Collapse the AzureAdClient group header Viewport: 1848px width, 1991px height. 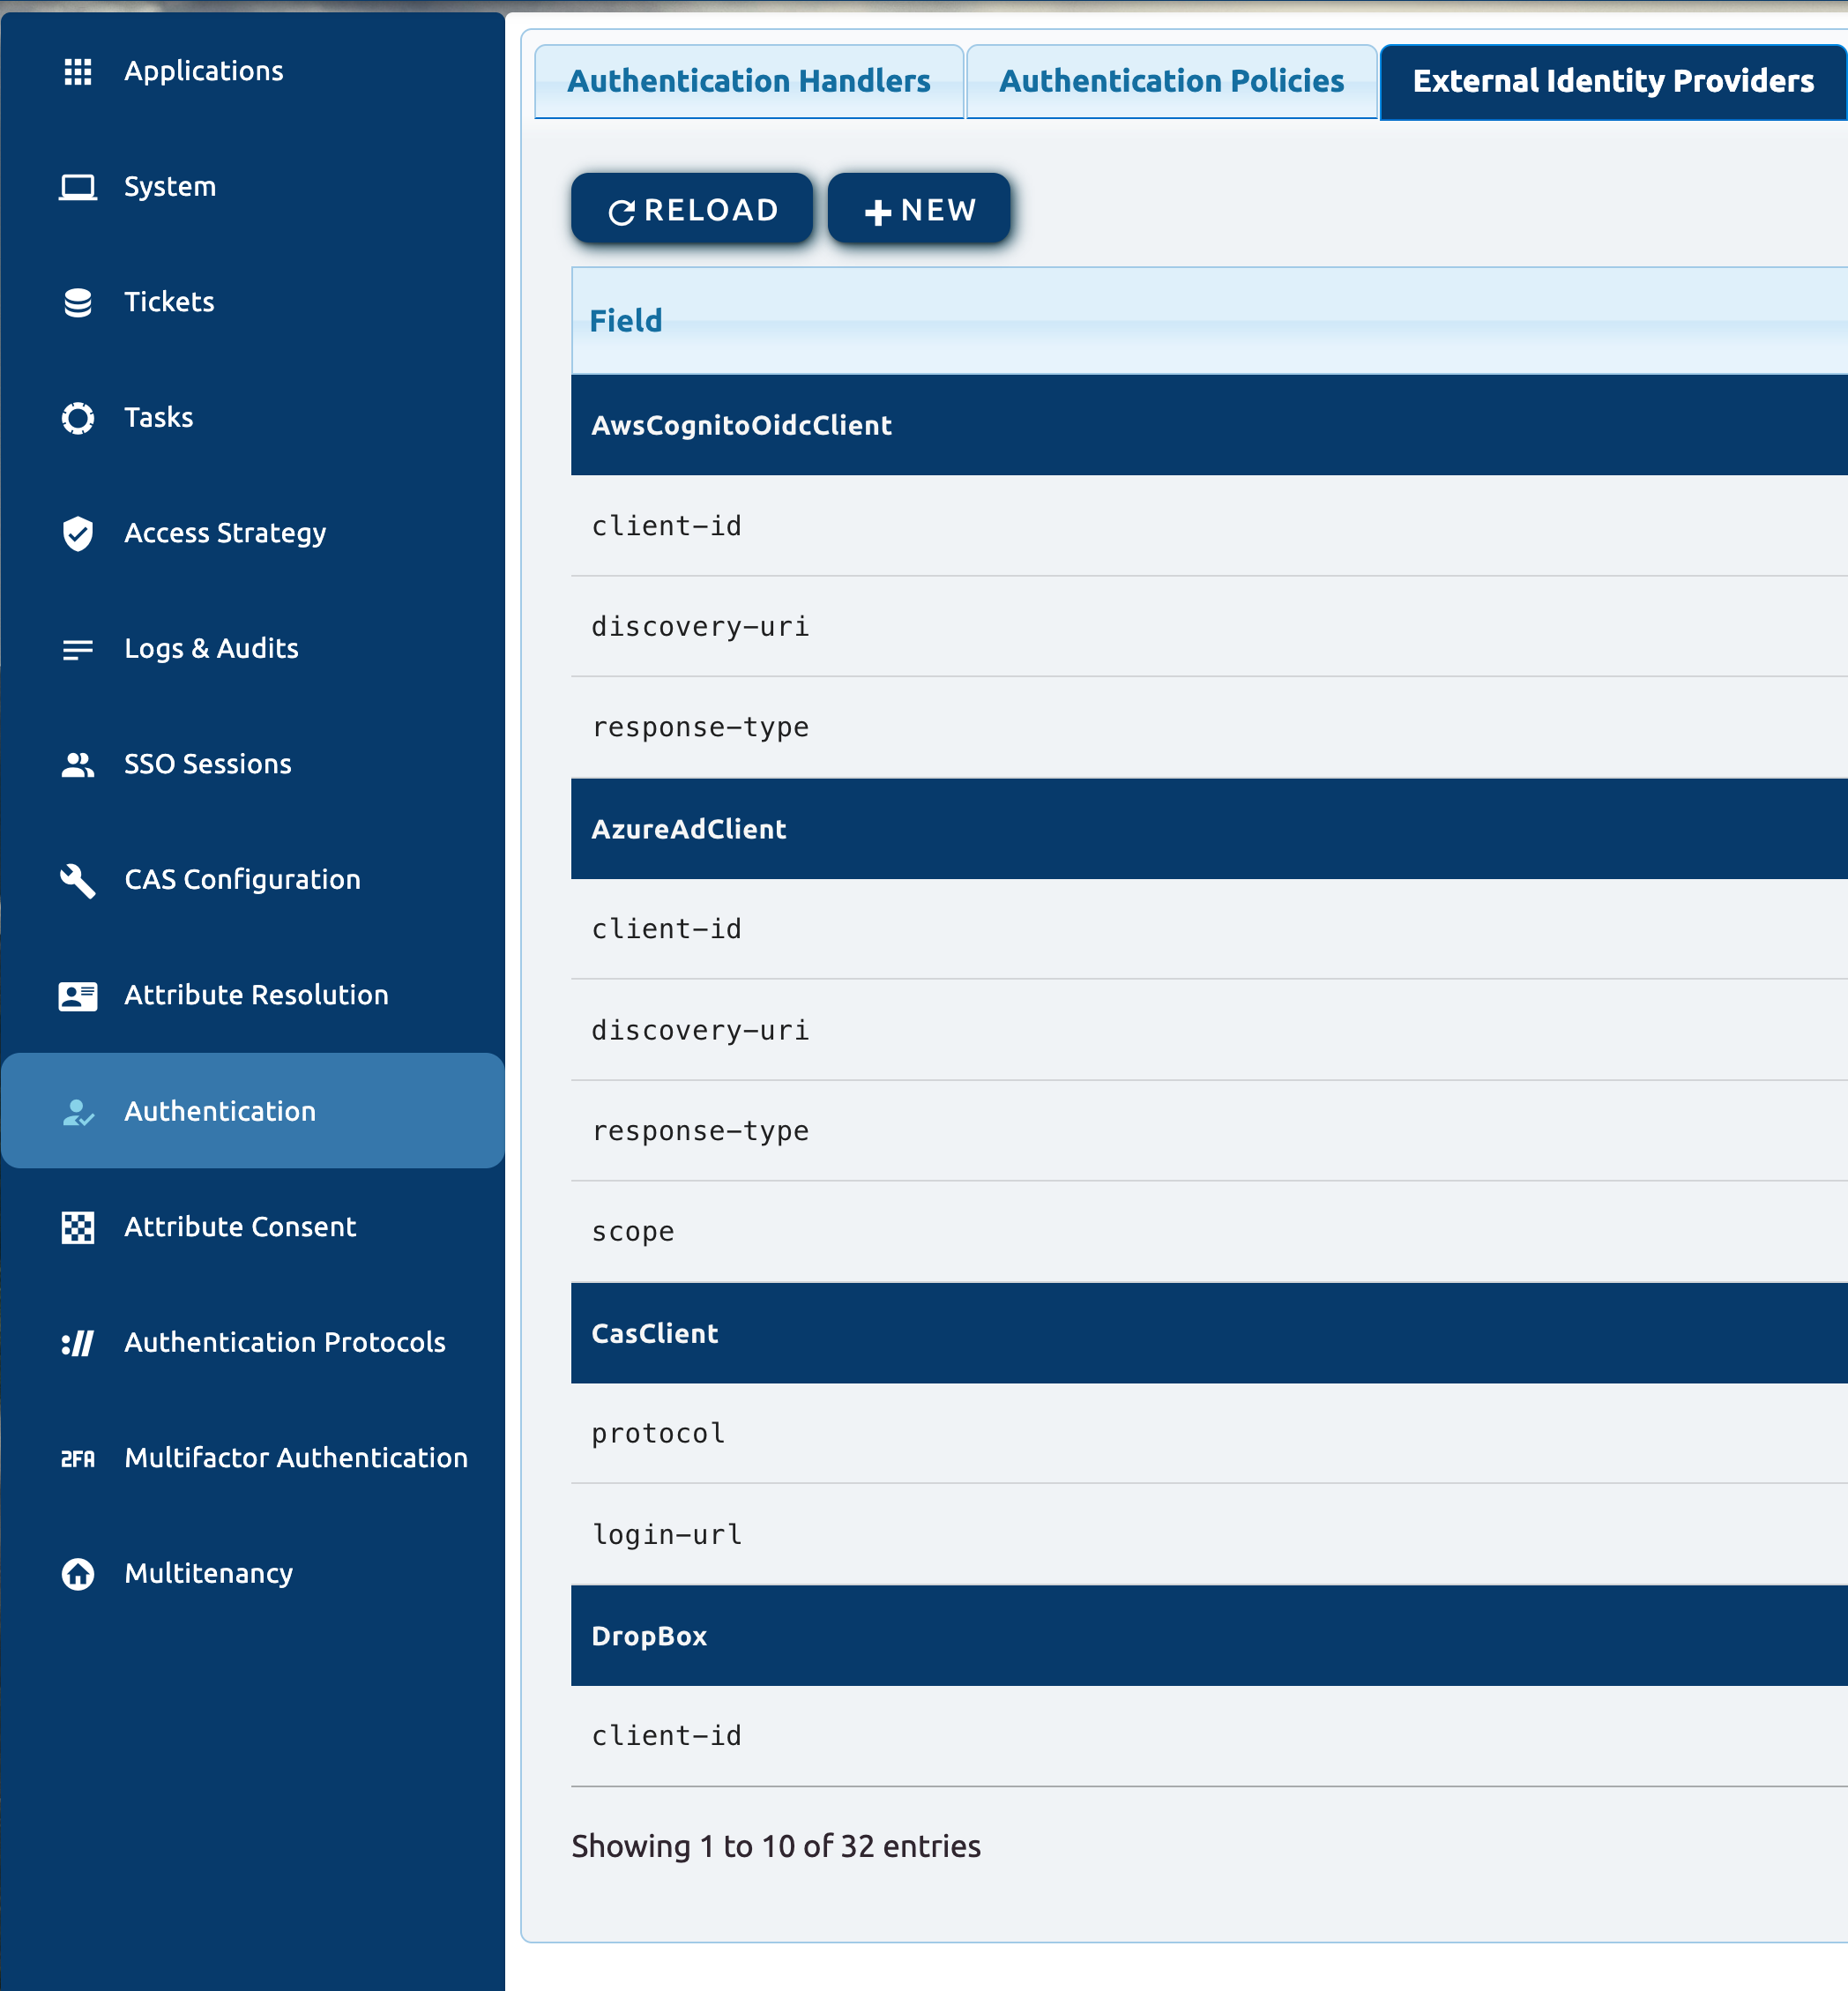(x=688, y=829)
